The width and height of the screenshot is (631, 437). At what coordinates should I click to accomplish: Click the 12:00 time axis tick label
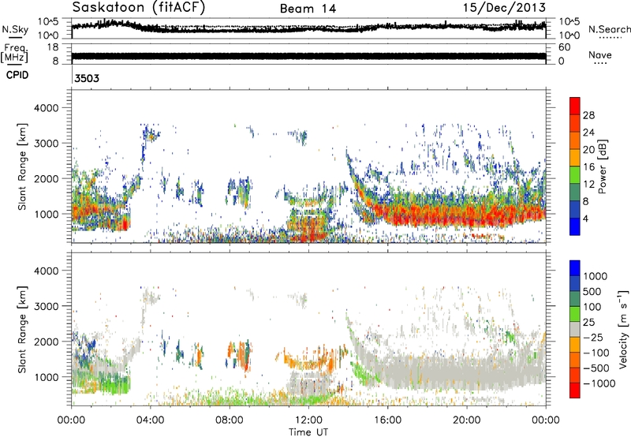(x=308, y=420)
